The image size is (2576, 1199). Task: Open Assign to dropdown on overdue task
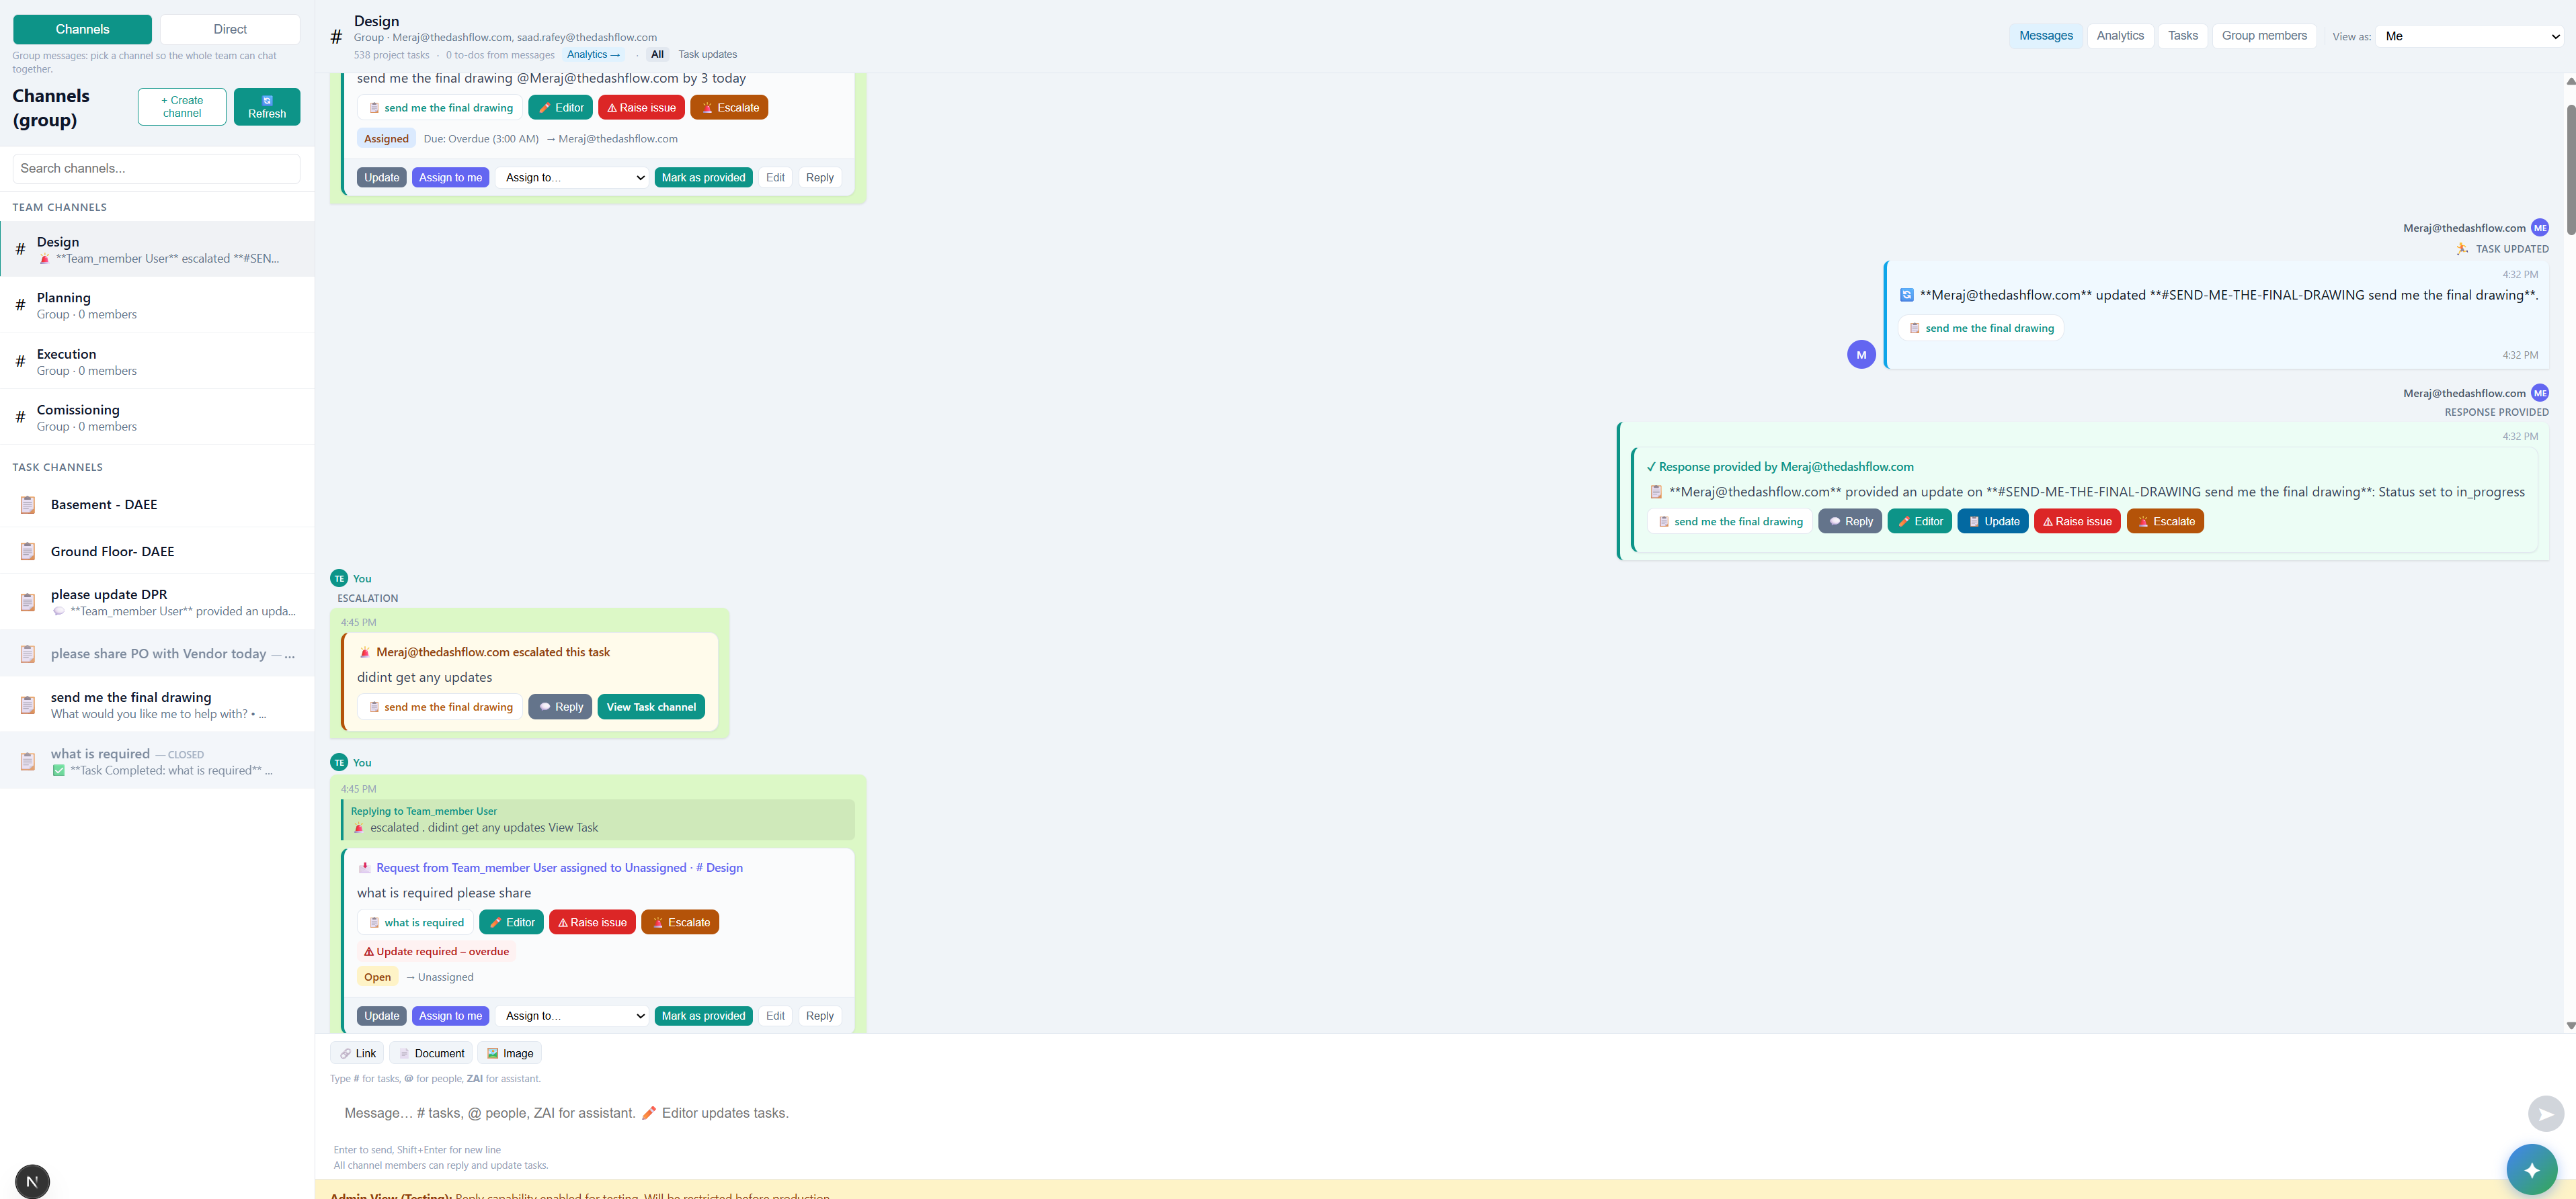click(572, 177)
